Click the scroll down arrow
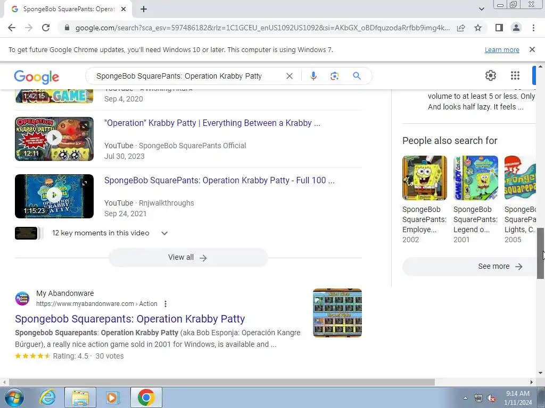The width and height of the screenshot is (545, 408). [540, 373]
